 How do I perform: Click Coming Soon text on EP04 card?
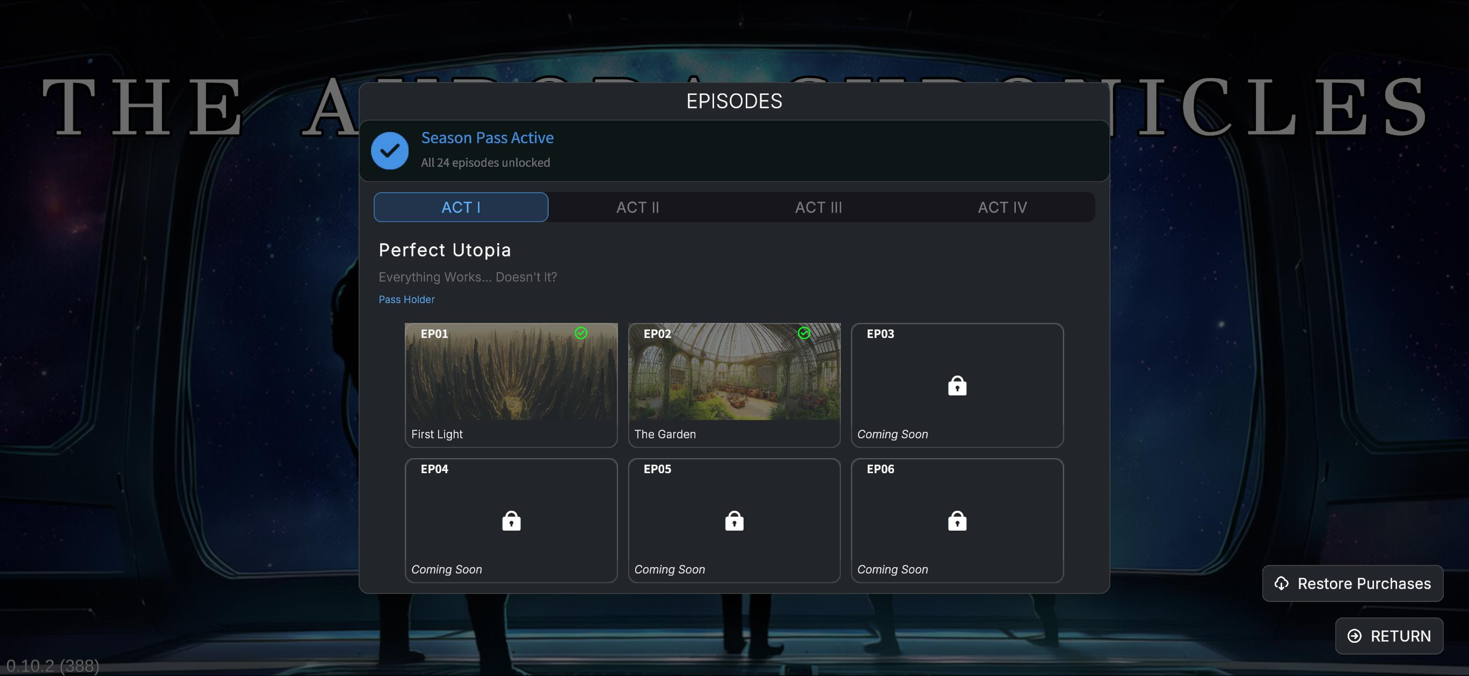tap(447, 569)
